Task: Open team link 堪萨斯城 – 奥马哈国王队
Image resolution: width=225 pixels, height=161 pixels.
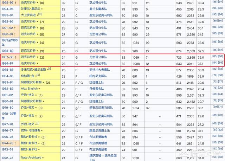Action: (103, 157)
